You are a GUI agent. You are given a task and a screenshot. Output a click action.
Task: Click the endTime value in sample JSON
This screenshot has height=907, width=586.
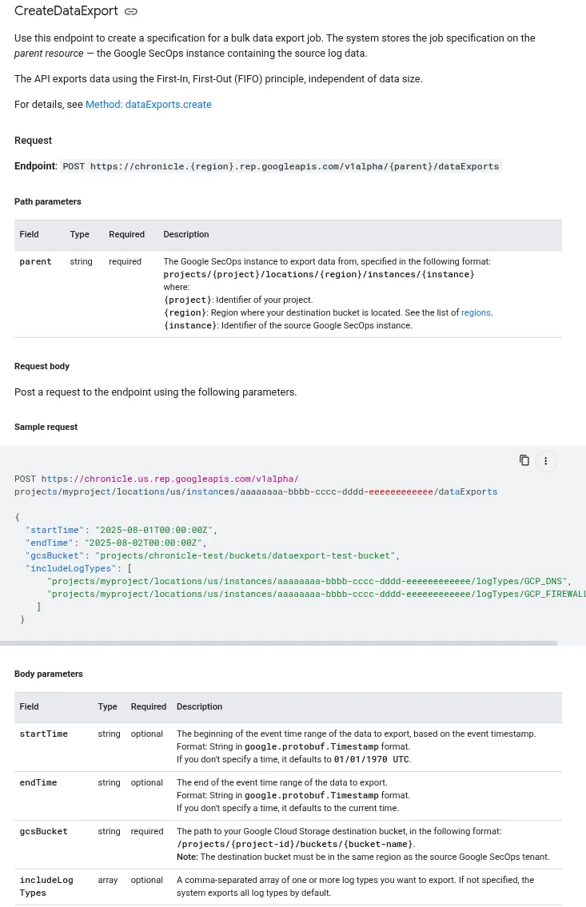coord(145,543)
